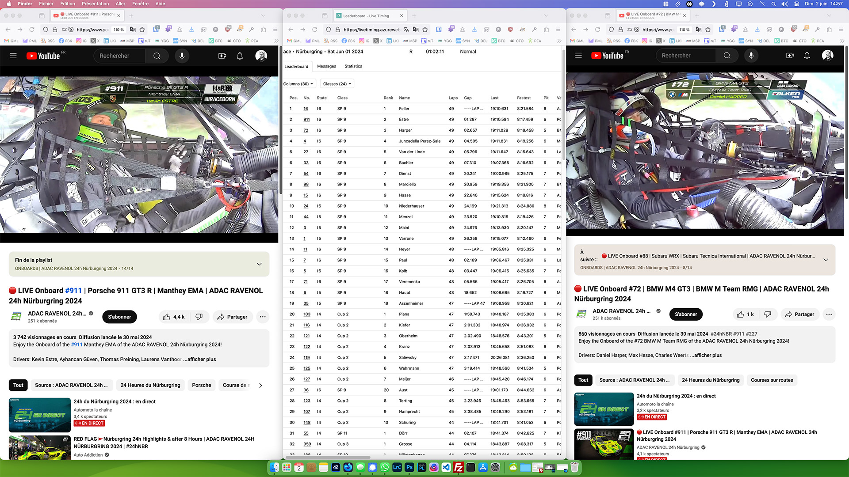Select Source : ADAC RAVENOL chip, right window

click(x=634, y=380)
